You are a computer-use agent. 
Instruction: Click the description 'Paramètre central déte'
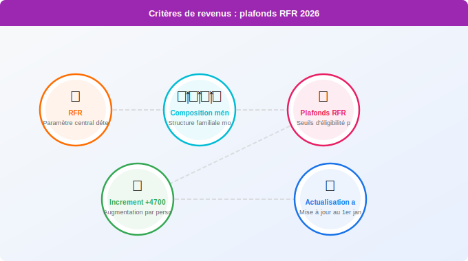[76, 123]
